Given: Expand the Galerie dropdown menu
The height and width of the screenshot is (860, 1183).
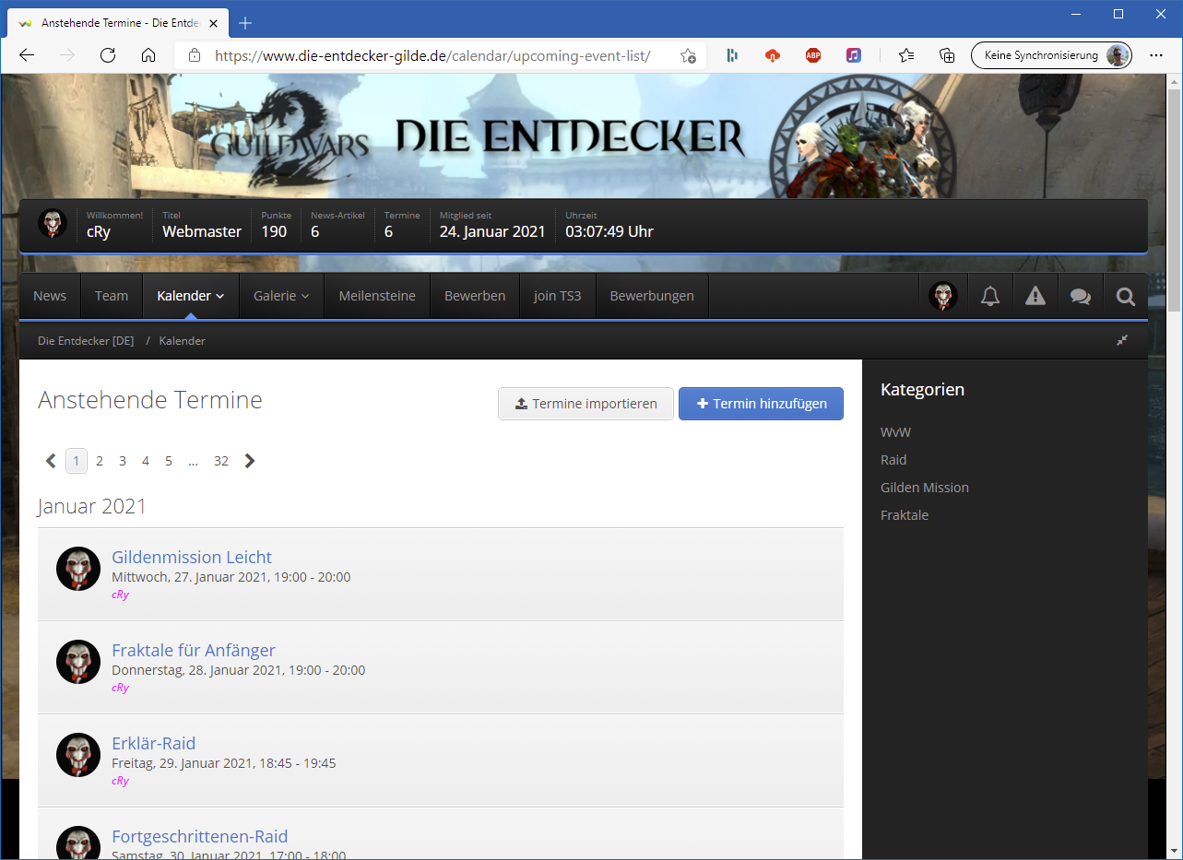Looking at the screenshot, I should [281, 296].
